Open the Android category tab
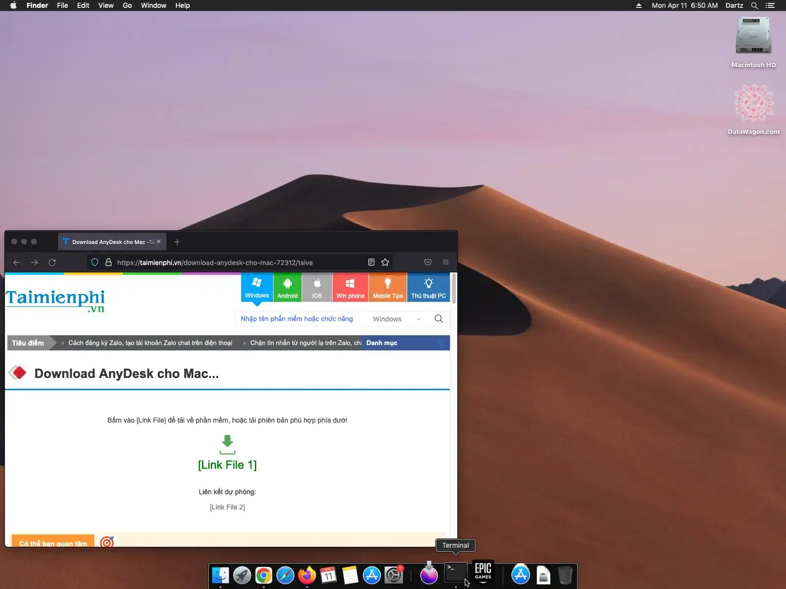Viewport: 786px width, 589px height. coord(287,288)
